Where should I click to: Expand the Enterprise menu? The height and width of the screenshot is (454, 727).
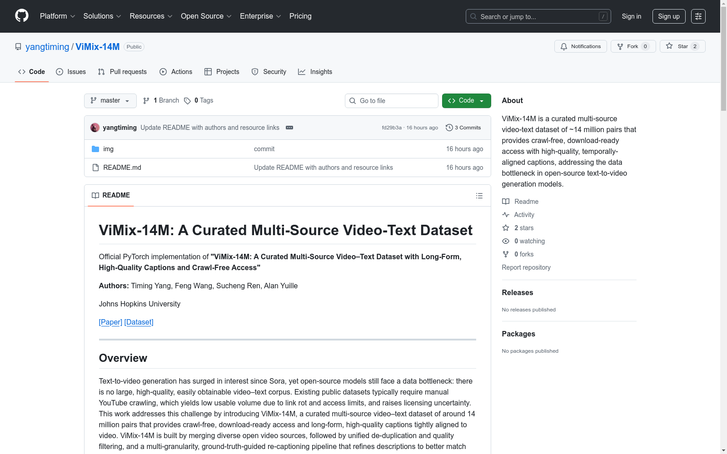tap(260, 16)
